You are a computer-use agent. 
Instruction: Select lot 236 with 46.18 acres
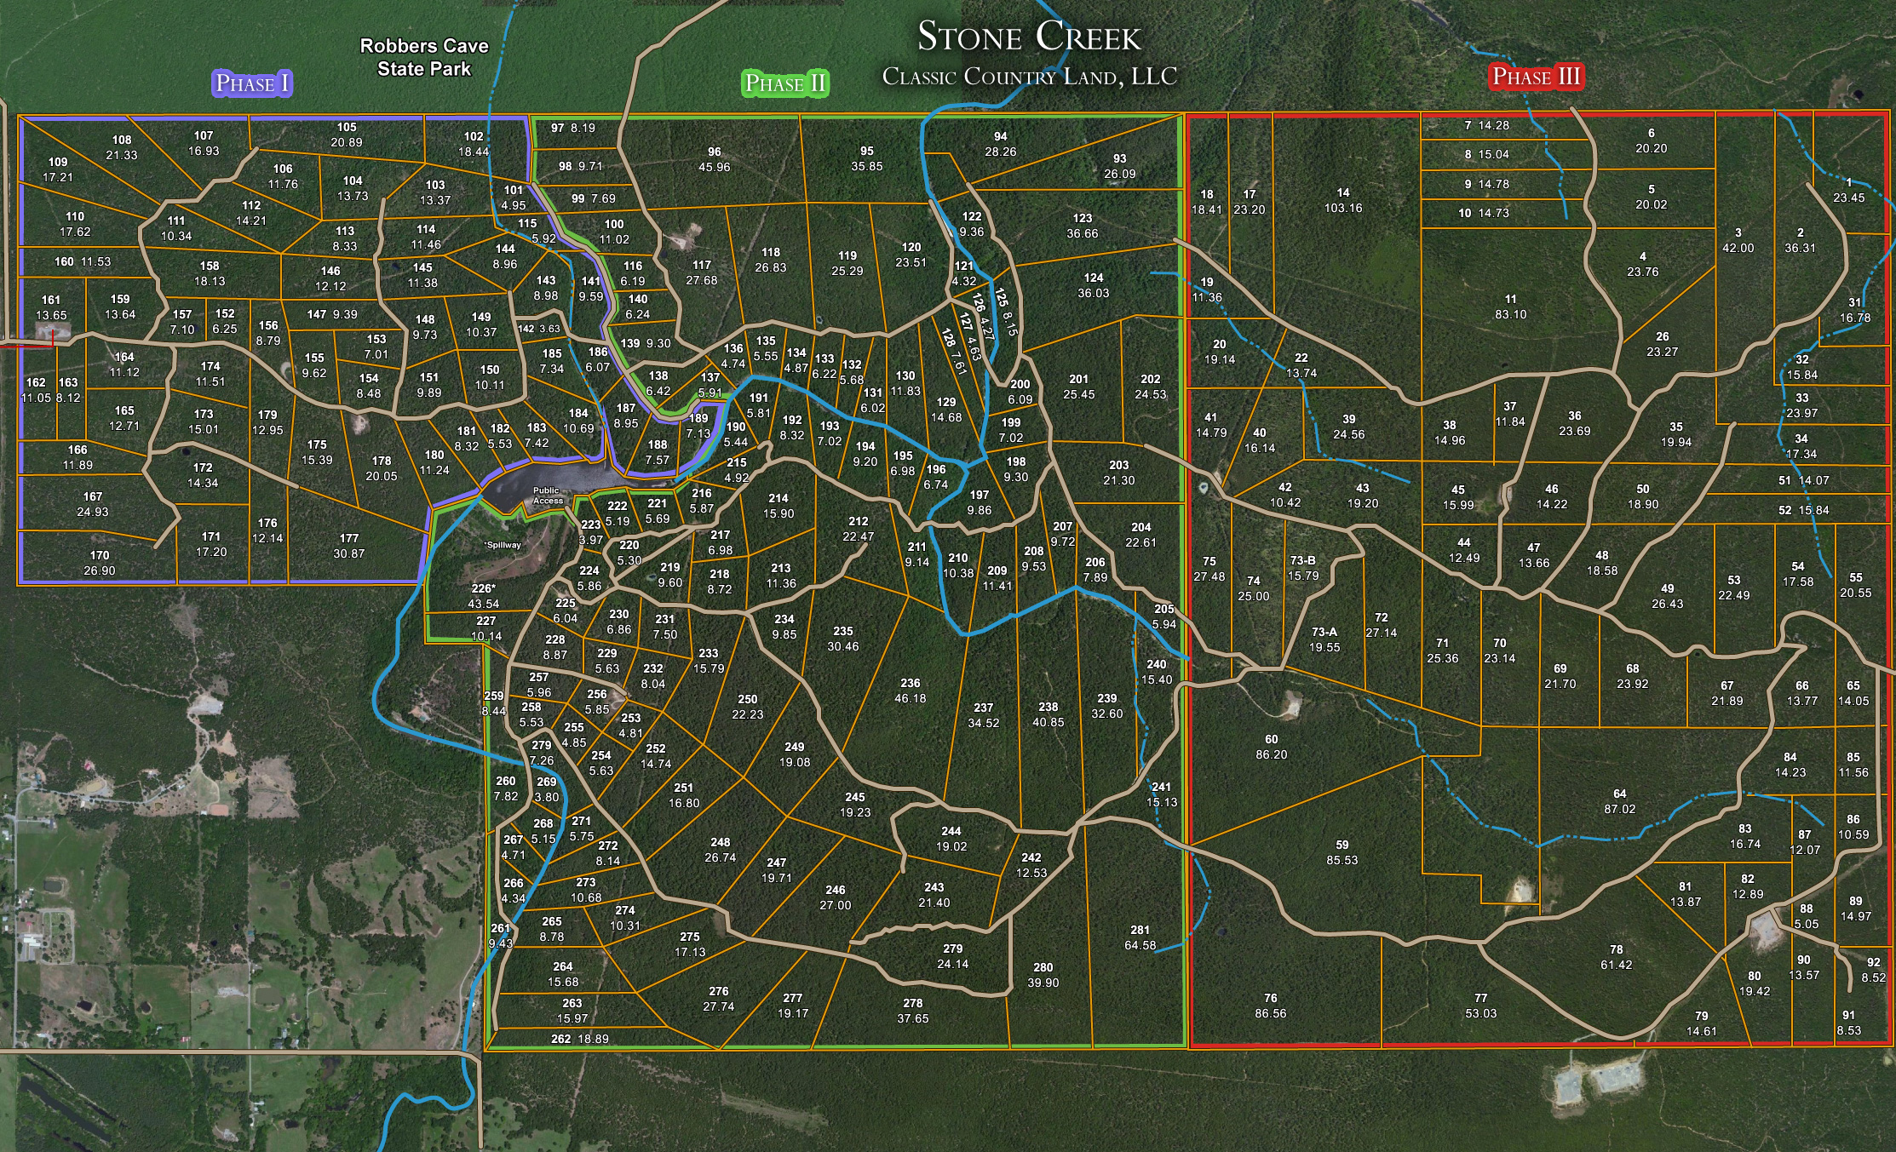pyautogui.click(x=910, y=691)
